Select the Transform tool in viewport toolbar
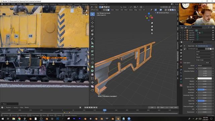The height and width of the screenshot is (121, 215). point(92,34)
